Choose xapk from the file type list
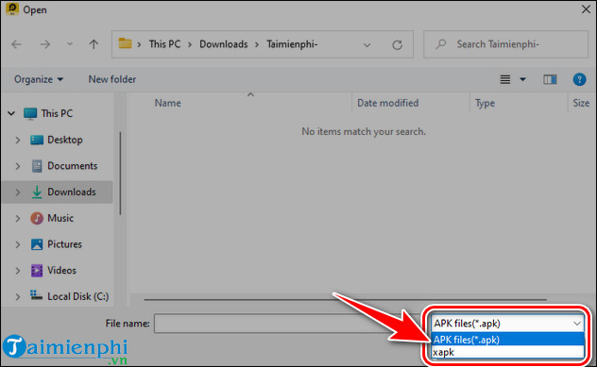This screenshot has height=367, width=597. click(x=507, y=352)
